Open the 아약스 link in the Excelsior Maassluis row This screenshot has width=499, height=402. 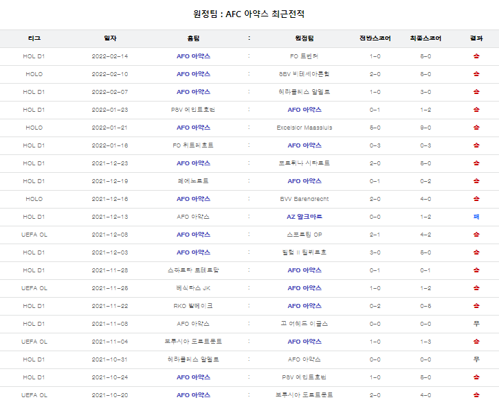193,128
